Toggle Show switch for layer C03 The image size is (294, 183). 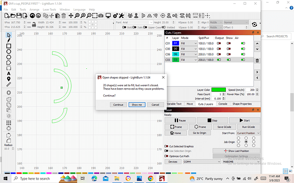coord(228,60)
